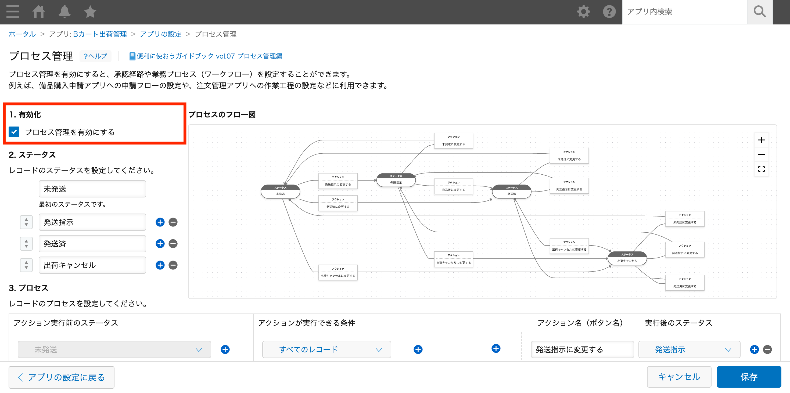
Task: Open the notifications bell icon
Action: (64, 12)
